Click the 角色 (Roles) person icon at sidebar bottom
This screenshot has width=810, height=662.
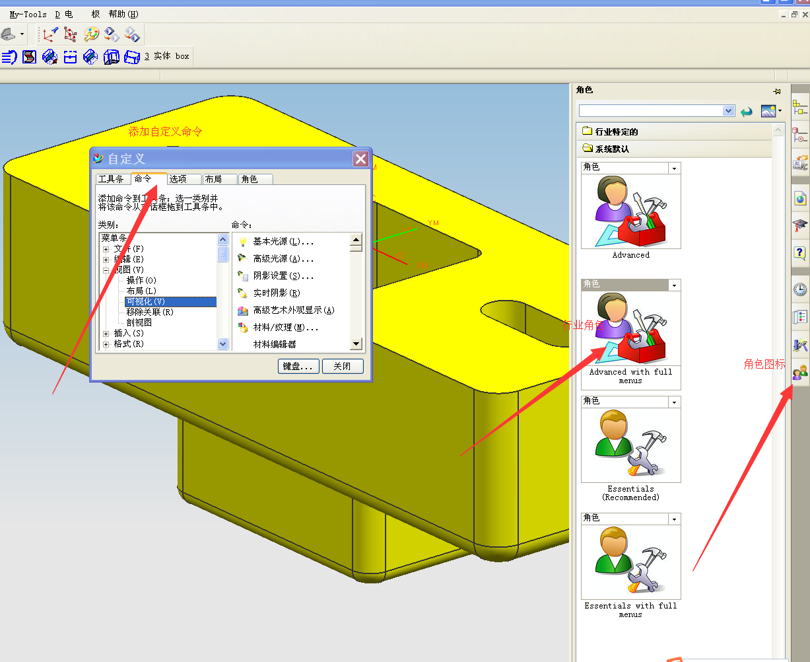pos(800,373)
